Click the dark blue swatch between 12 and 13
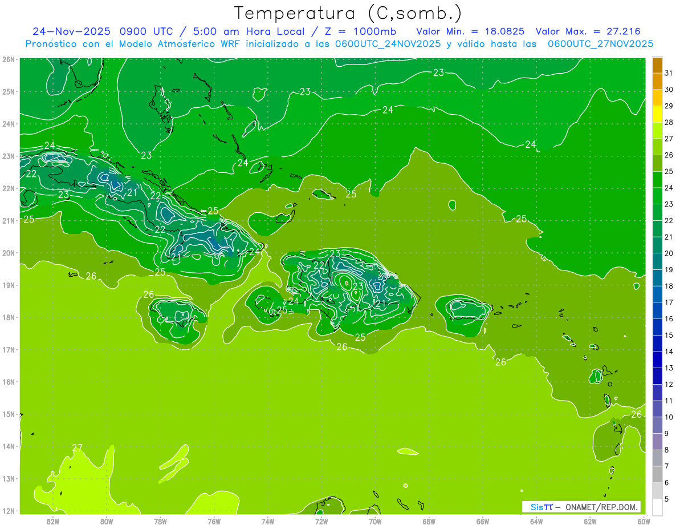Image resolution: width=684 pixels, height=529 pixels. click(657, 376)
